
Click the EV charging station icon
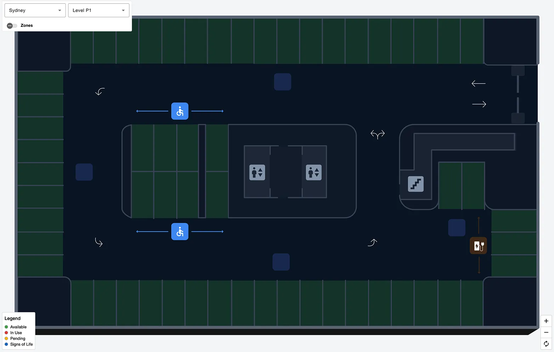(x=479, y=246)
